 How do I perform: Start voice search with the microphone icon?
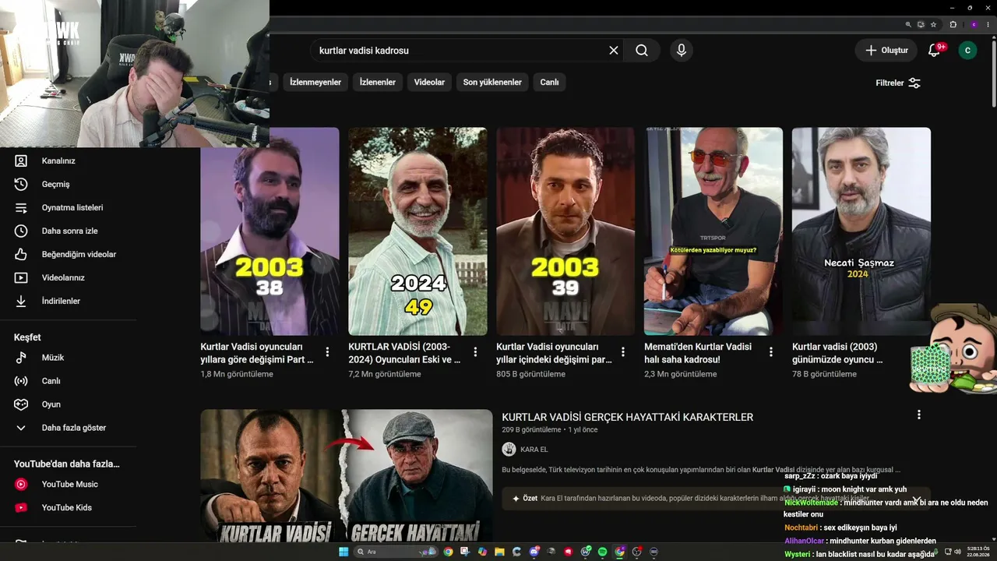682,50
